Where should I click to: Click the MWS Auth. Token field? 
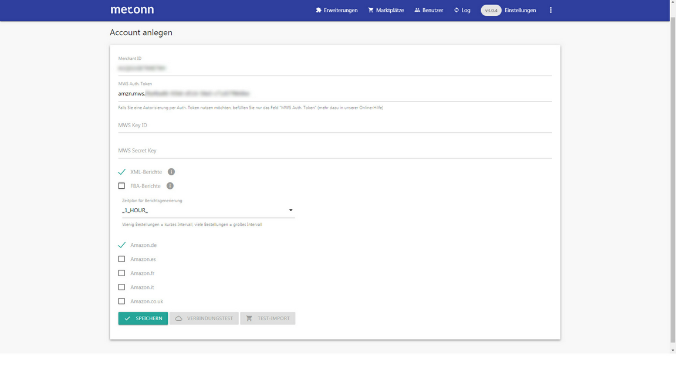coord(335,93)
